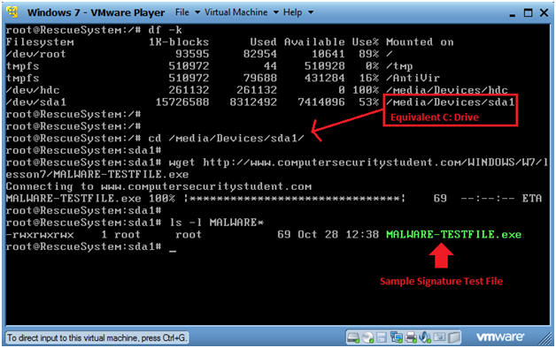Click the 'df -k' command text
This screenshot has width=556, height=348.
point(165,30)
